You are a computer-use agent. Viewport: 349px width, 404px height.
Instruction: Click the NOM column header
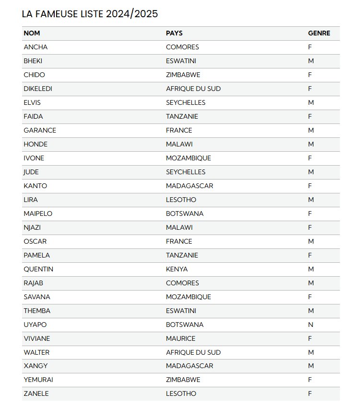coord(32,33)
